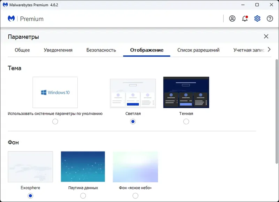Enable the Темная theme radio button
The width and height of the screenshot is (279, 202).
point(186,122)
